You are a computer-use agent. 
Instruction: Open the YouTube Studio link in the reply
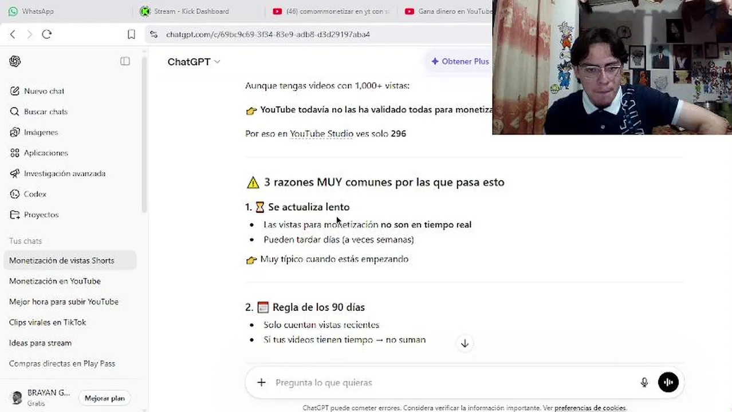click(x=321, y=134)
